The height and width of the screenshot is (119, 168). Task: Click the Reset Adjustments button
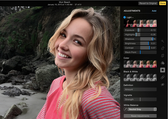click(140, 116)
